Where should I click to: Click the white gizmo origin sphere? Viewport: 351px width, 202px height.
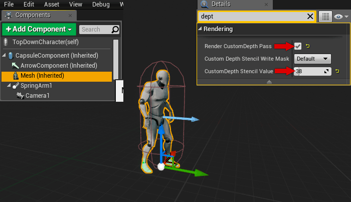(x=161, y=166)
